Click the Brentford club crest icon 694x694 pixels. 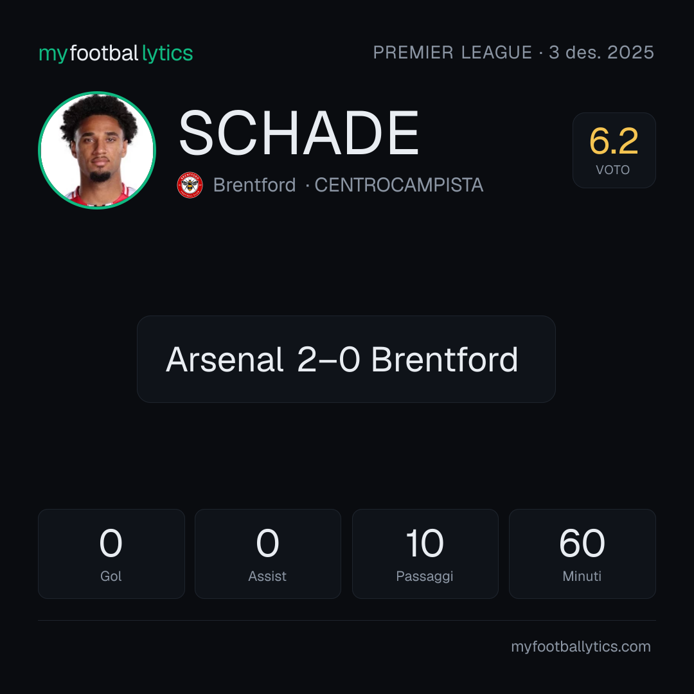click(190, 185)
